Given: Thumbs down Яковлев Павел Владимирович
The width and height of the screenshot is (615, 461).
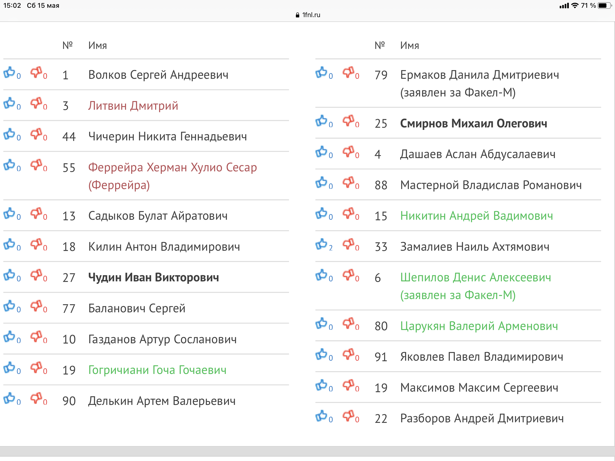Looking at the screenshot, I should 349,355.
